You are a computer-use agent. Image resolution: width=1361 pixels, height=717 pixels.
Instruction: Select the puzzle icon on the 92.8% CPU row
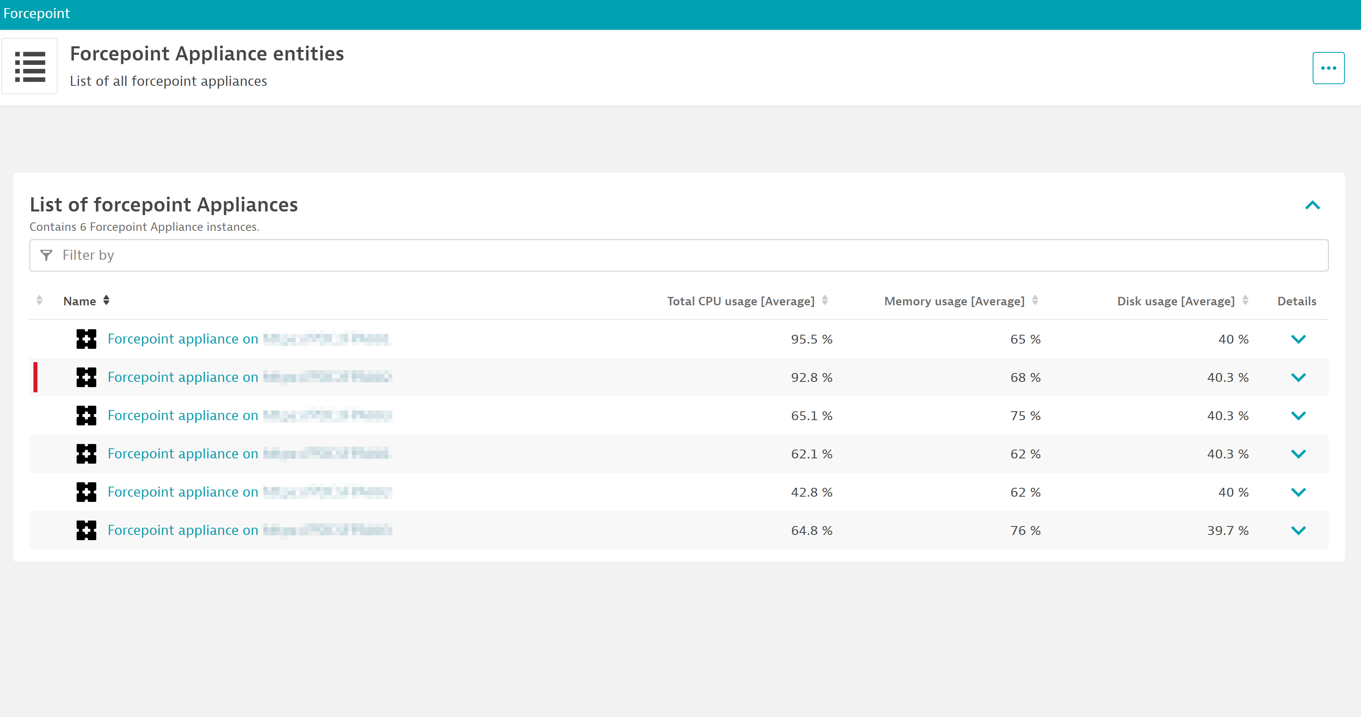pyautogui.click(x=86, y=377)
